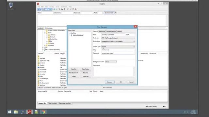This screenshot has width=209, height=117.
Task: Open the Background color dropdown
Action: coord(111,62)
